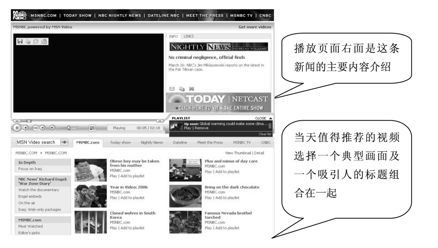Select the MSNBC.com category tab
Viewport: 438px width, 248px height.
click(x=88, y=143)
